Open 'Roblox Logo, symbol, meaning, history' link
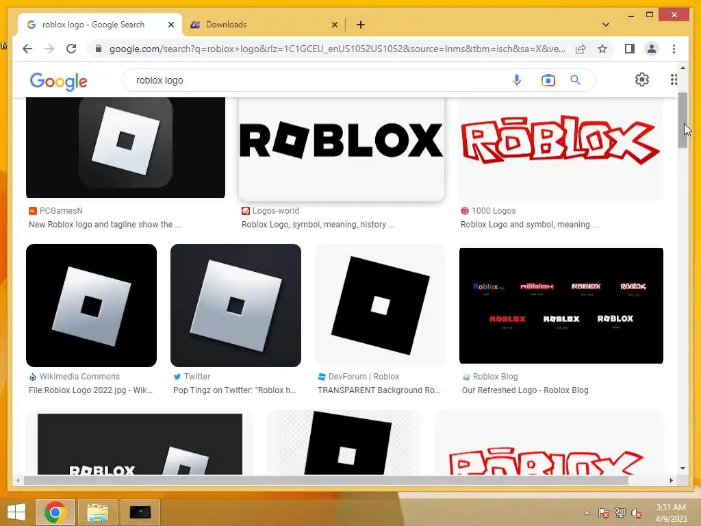701x526 pixels. coord(318,225)
